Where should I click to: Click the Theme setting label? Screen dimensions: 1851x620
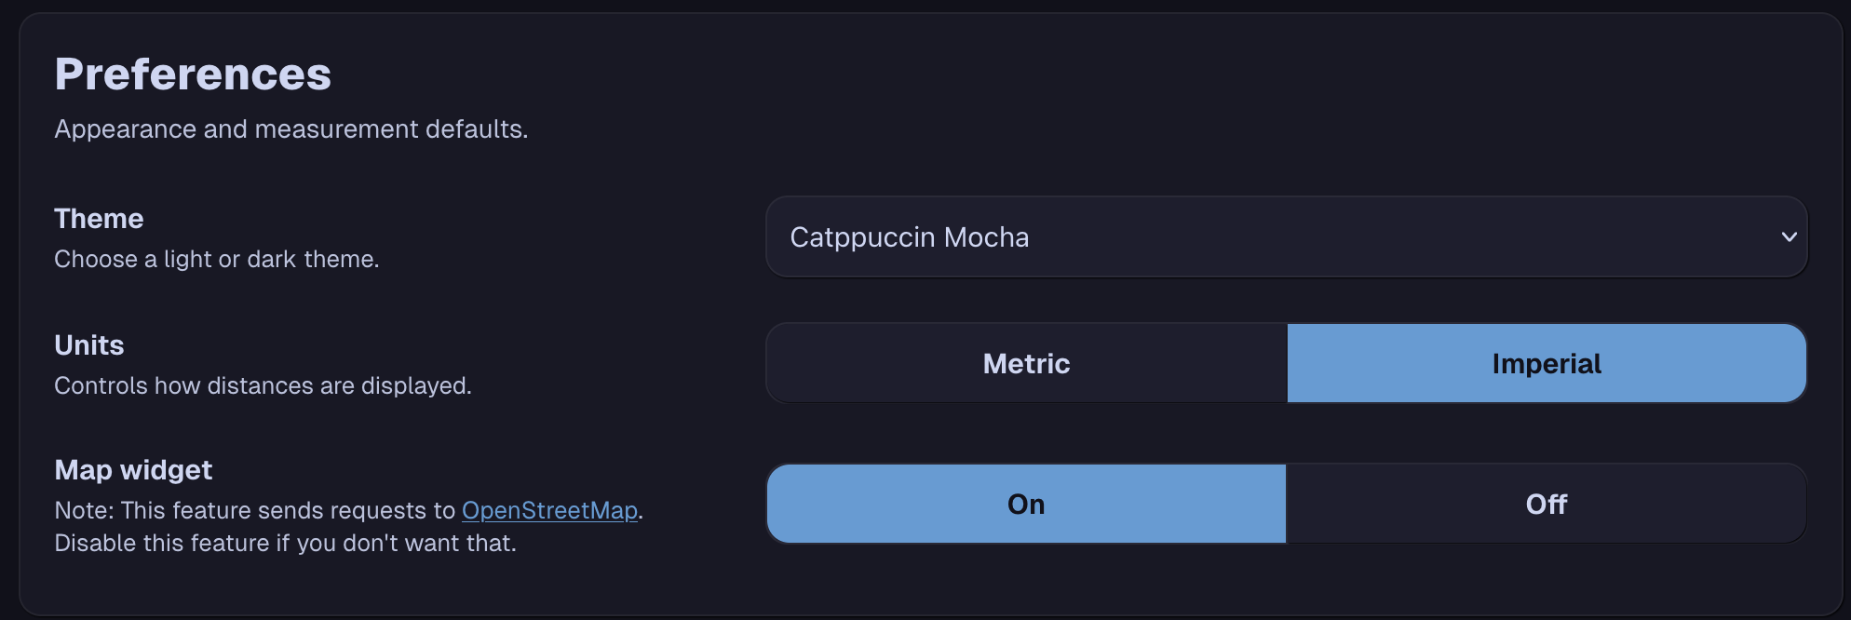coord(99,219)
